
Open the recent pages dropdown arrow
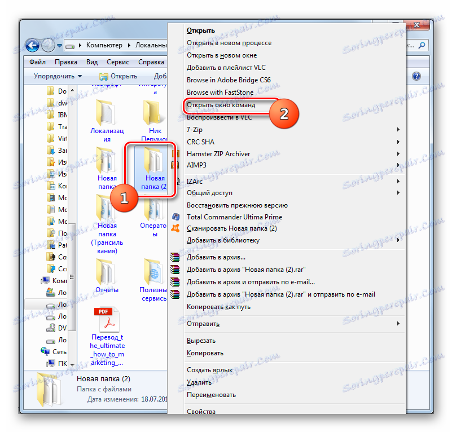[x=59, y=46]
